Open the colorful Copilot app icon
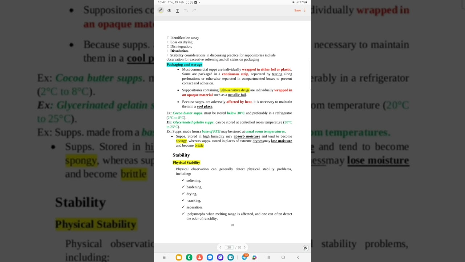Viewport: 465px width, 262px height. [x=254, y=257]
